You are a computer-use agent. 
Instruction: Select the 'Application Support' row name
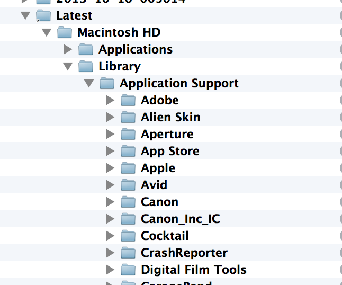(179, 84)
